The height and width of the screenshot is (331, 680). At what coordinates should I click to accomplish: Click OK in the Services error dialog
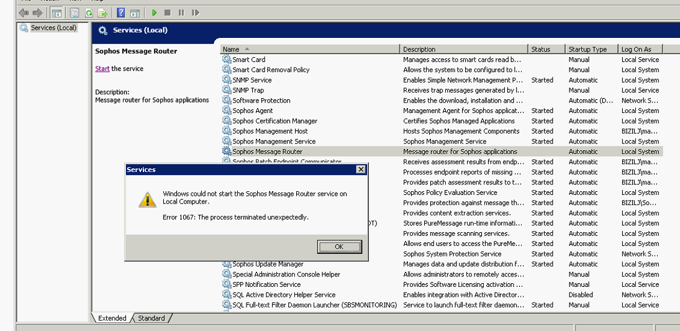coord(339,247)
